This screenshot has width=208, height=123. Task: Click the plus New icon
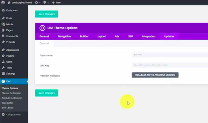pyautogui.click(x=53, y=3)
